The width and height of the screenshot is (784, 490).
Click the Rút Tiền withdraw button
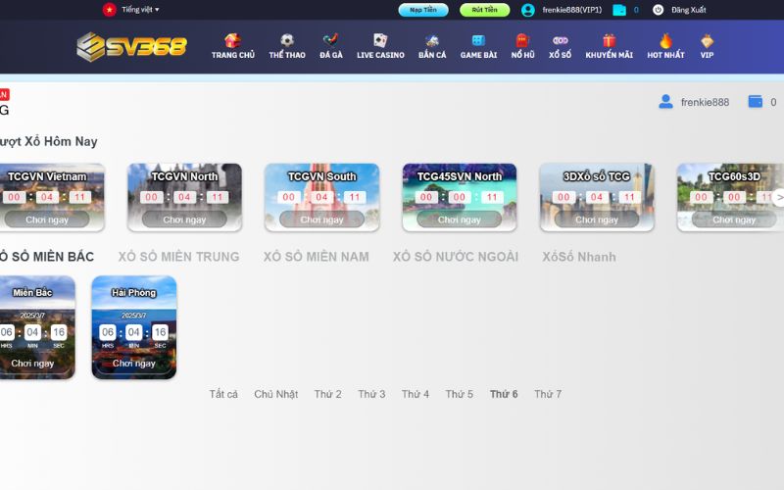[x=484, y=10]
